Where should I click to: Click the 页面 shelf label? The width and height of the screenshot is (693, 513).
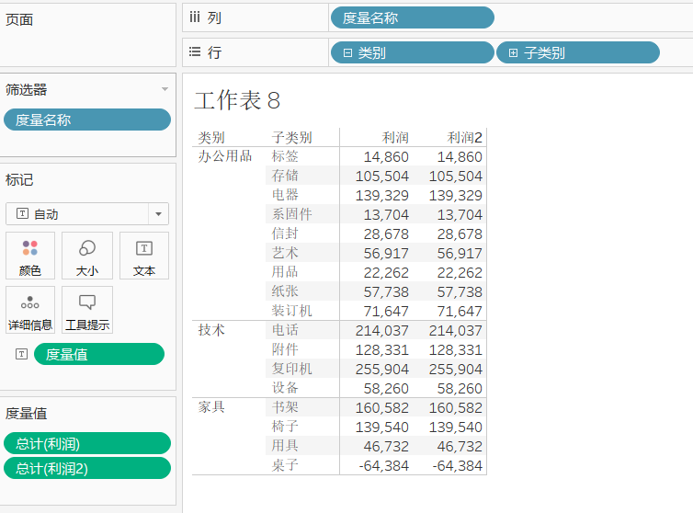(x=19, y=19)
